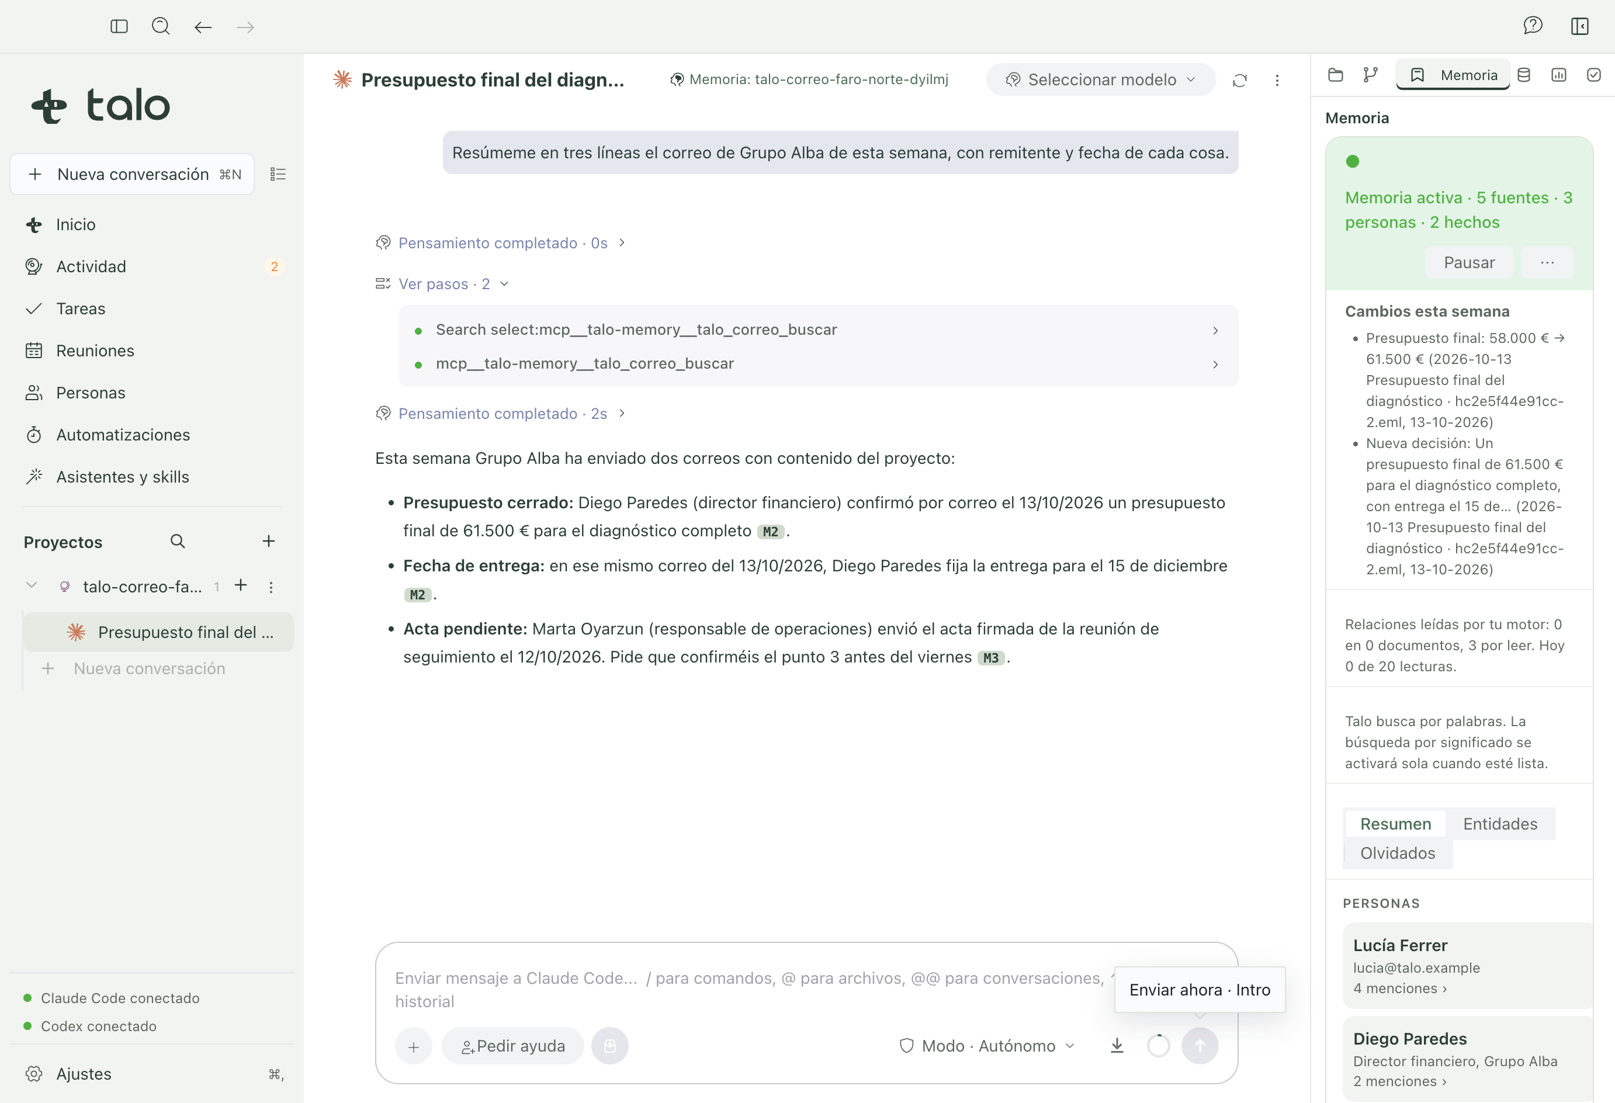Switch to the Olvidados tab
1615x1103 pixels.
pos(1397,853)
